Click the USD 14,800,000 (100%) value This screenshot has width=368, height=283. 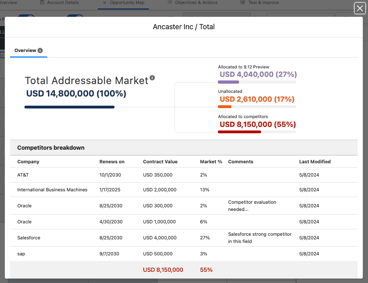coord(76,94)
